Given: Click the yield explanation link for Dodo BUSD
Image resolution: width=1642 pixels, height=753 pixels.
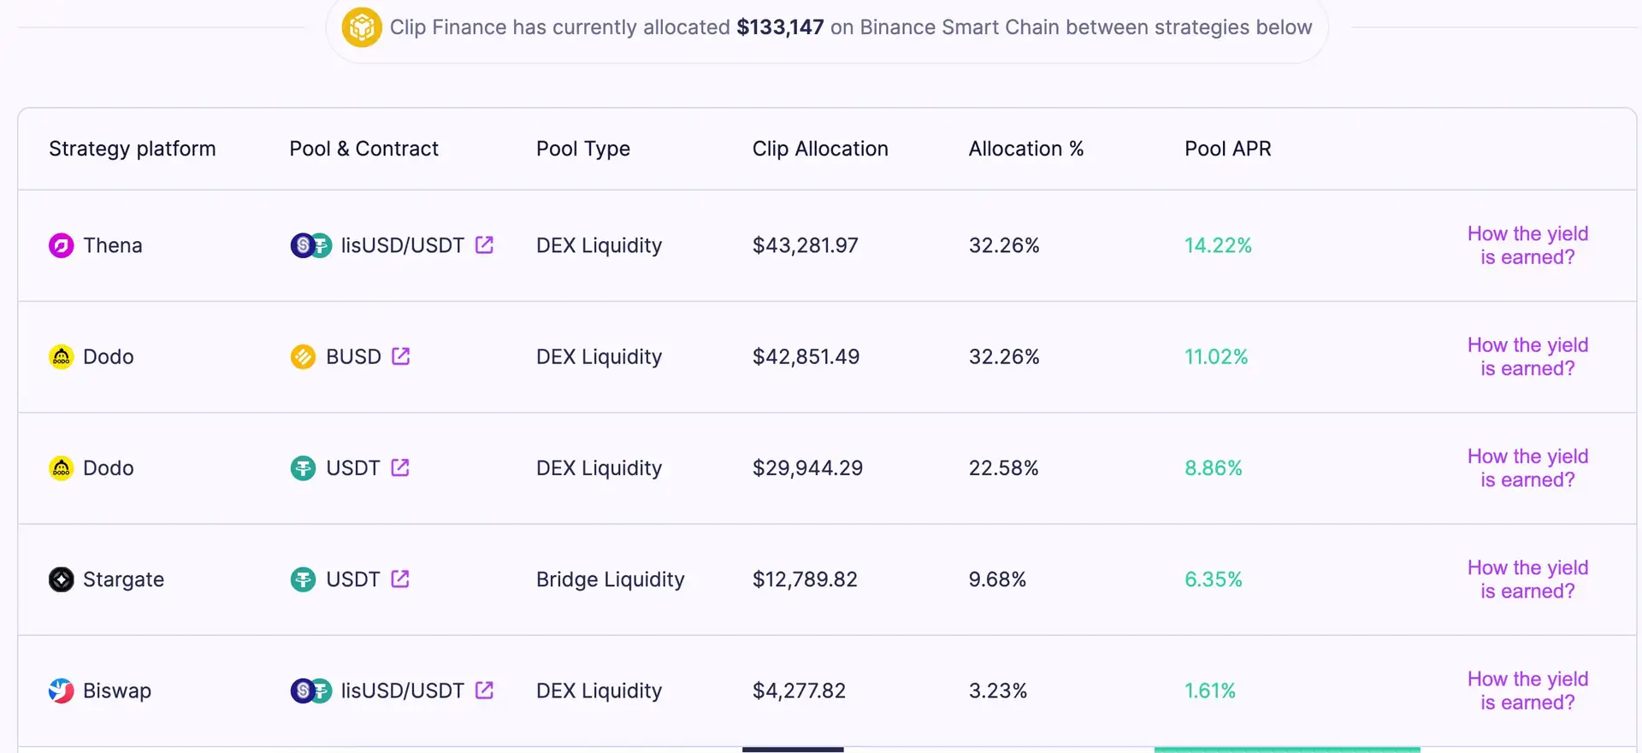Looking at the screenshot, I should click(x=1527, y=356).
